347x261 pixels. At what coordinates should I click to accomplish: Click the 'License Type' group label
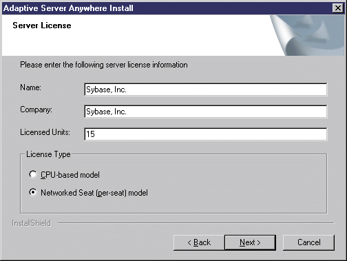pyautogui.click(x=48, y=154)
